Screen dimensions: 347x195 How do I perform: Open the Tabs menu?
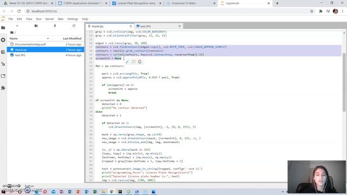click(x=60, y=19)
